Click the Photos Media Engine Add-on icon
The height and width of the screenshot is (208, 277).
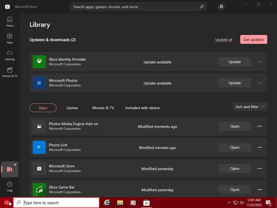coord(39,126)
